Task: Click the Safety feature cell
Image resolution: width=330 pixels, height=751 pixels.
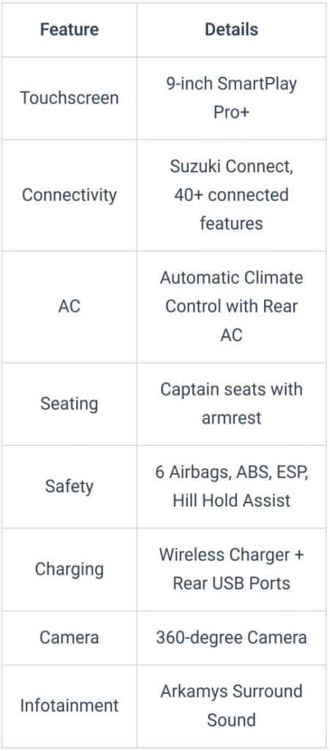Action: click(70, 487)
